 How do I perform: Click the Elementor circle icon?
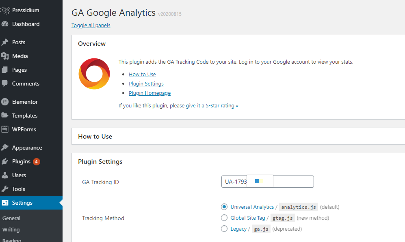click(5, 102)
